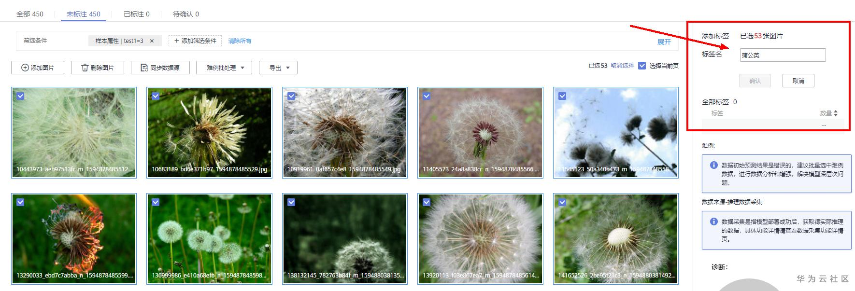Screen dimensions: 855x291
Task: Click 添加筛选条件 button
Action: pyautogui.click(x=195, y=41)
